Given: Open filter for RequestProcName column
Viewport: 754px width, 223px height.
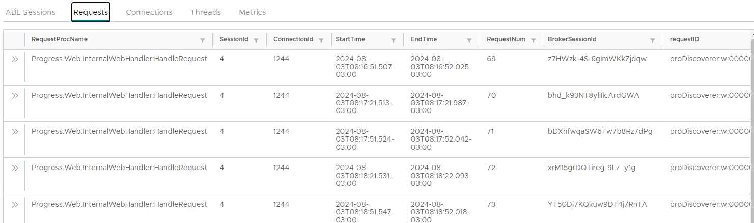Looking at the screenshot, I should pyautogui.click(x=203, y=40).
